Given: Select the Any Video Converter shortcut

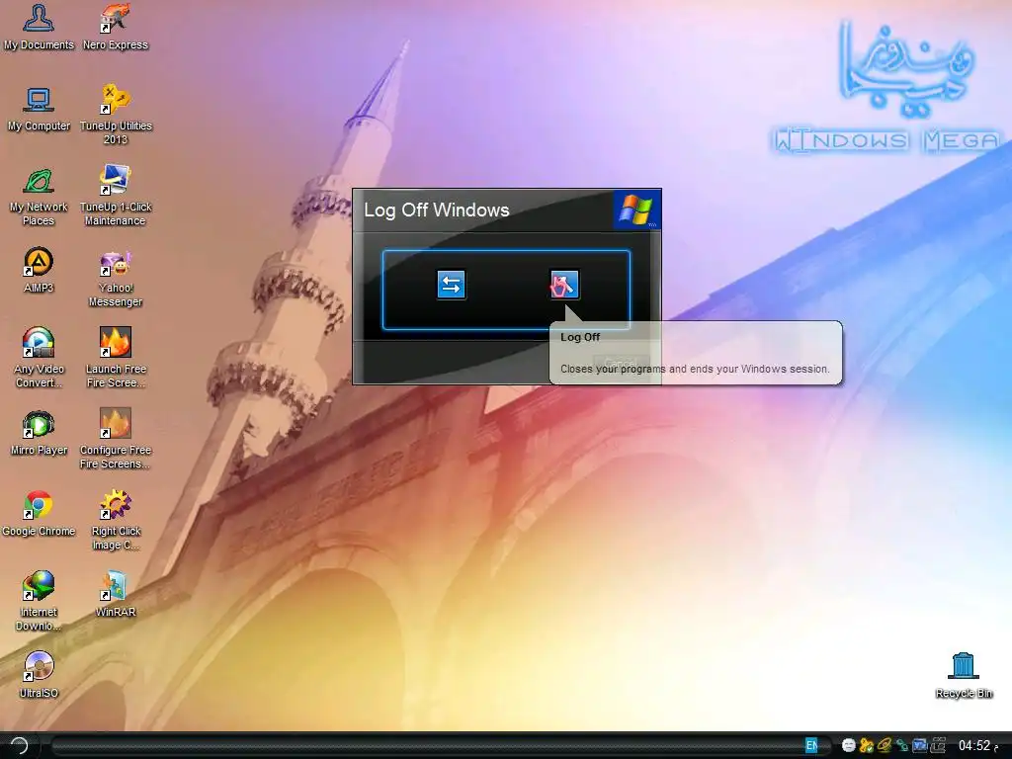Looking at the screenshot, I should pos(39,358).
